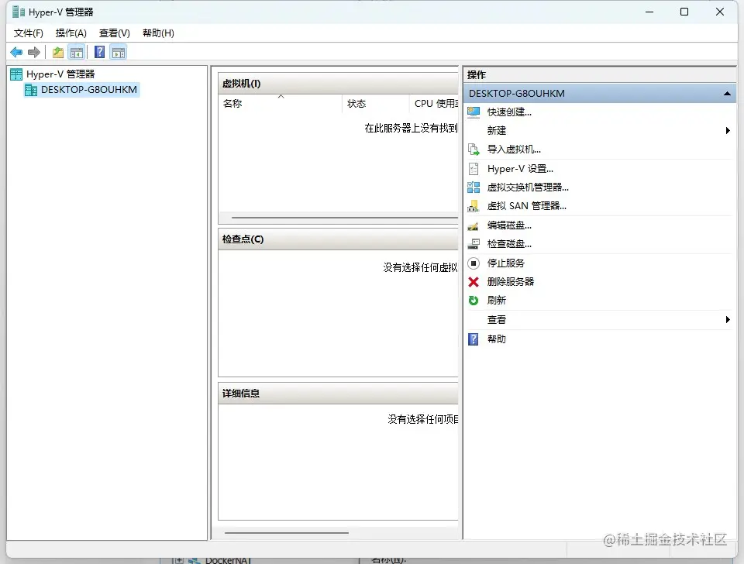Sort by CPU 使用率 column header
Screen dimensions: 744x564
434,104
